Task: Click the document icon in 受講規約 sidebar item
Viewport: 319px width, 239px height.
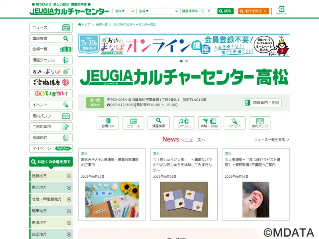Action: [x=66, y=137]
